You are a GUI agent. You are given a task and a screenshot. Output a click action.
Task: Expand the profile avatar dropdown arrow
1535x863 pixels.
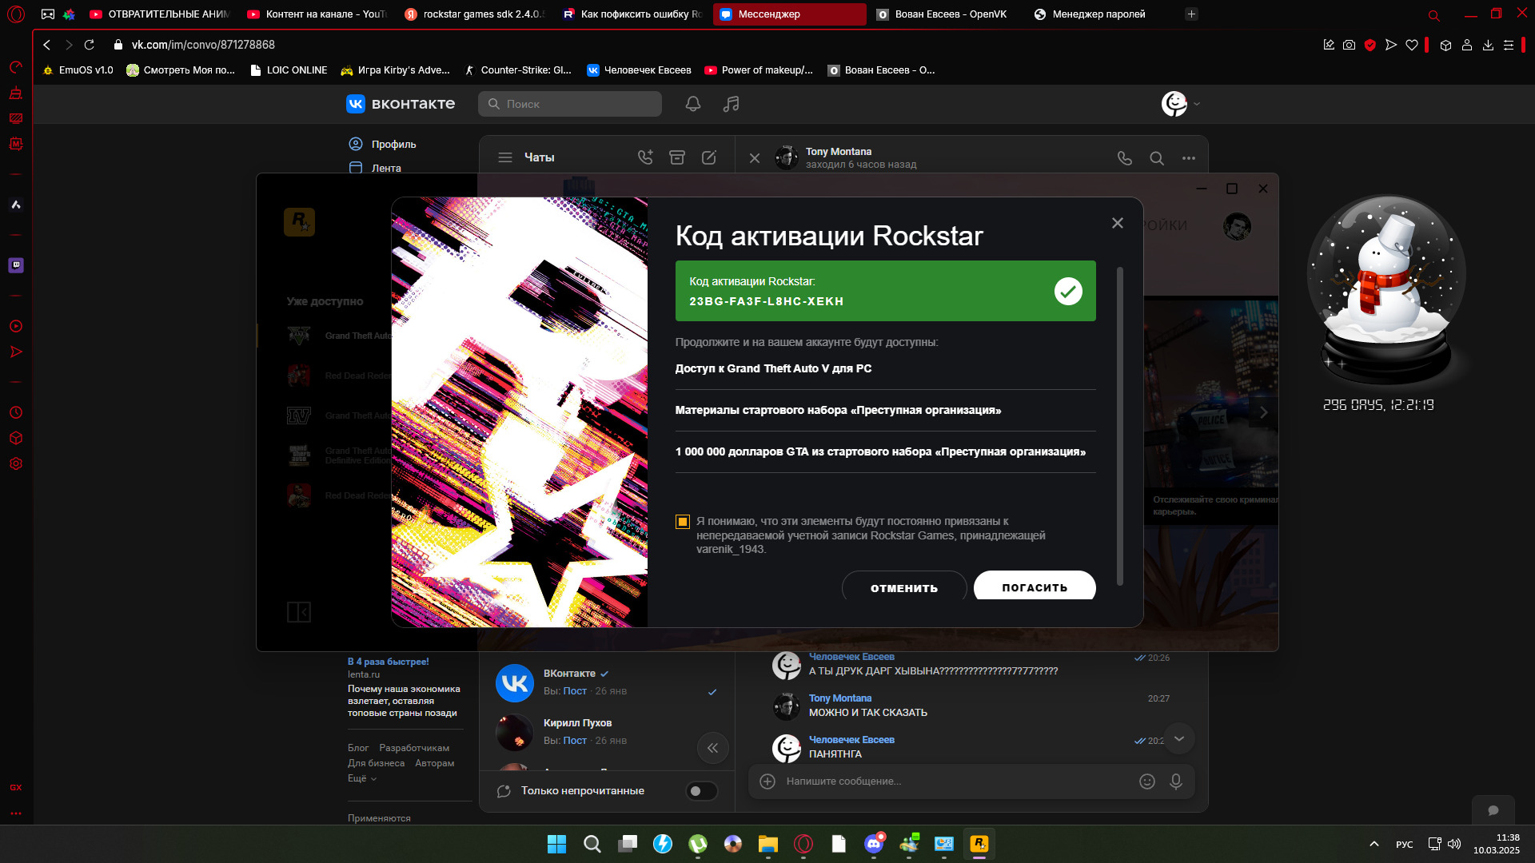pos(1197,104)
